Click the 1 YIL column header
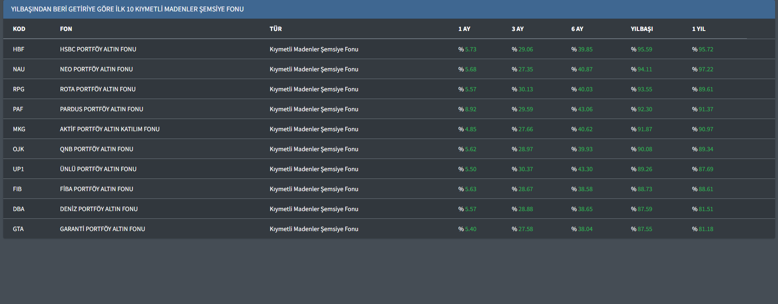Image resolution: width=778 pixels, height=304 pixels. (698, 29)
